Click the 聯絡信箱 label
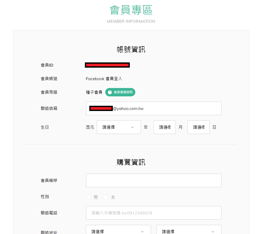 click(49, 108)
